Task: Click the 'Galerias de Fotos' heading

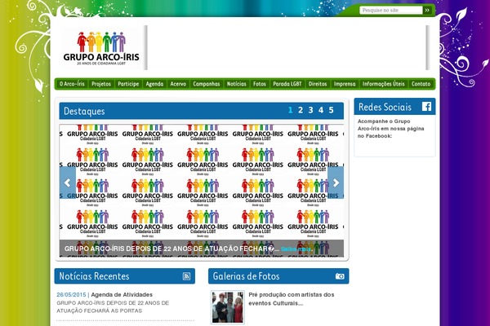Action: coord(247,276)
